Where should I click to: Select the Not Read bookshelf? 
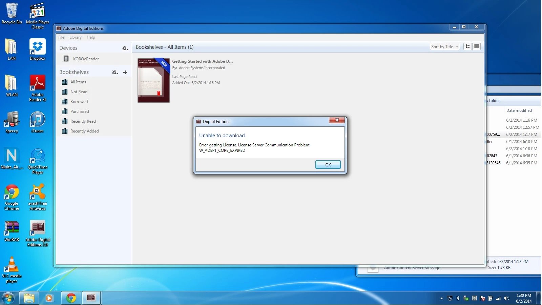(94, 92)
